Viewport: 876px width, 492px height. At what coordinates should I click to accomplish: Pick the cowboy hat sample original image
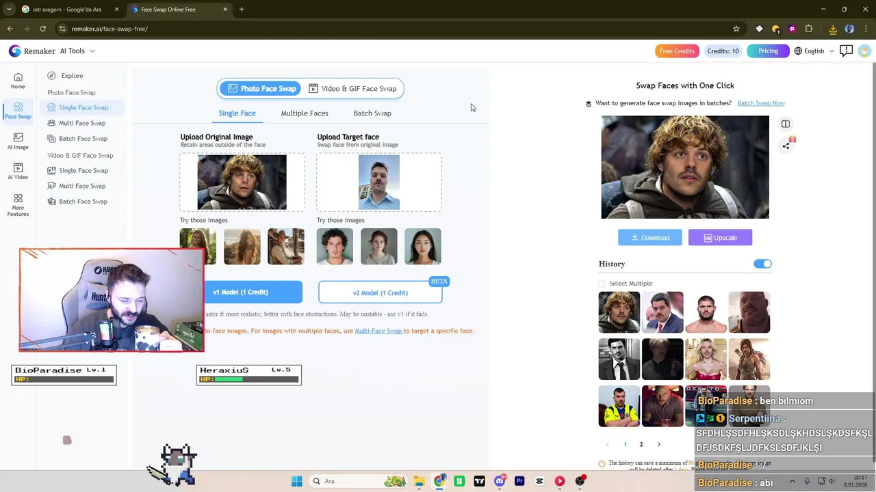pyautogui.click(x=286, y=247)
